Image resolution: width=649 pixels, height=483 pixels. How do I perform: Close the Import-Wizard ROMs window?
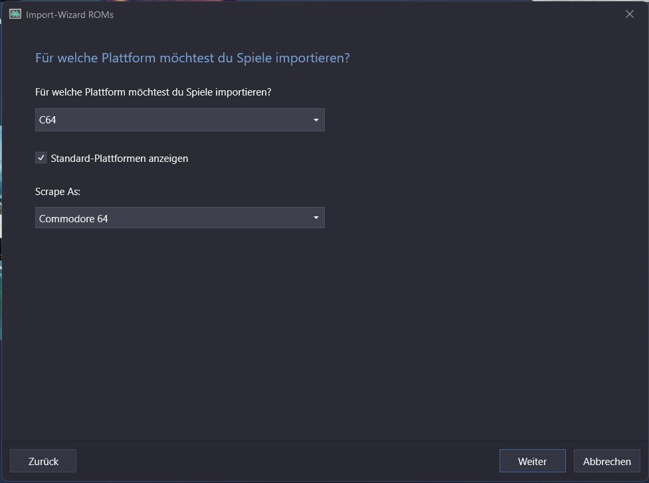click(x=629, y=14)
